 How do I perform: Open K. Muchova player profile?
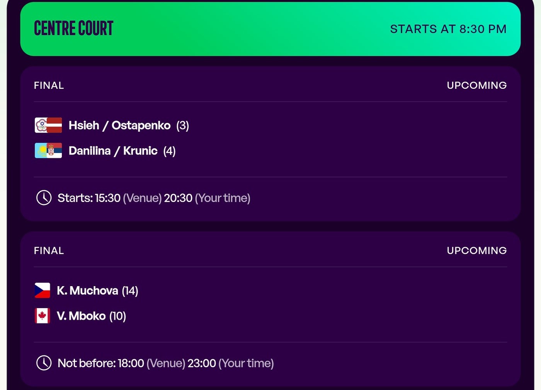[x=87, y=291]
